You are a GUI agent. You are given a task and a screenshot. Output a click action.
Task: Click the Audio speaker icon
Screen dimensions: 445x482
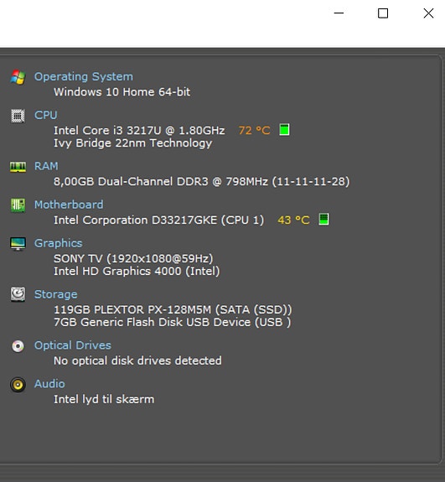18,384
